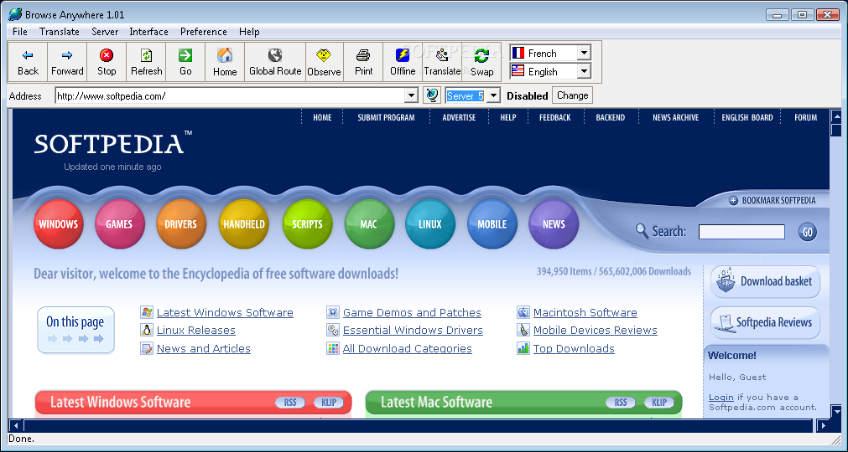Click the Softpedia search input field

(741, 232)
